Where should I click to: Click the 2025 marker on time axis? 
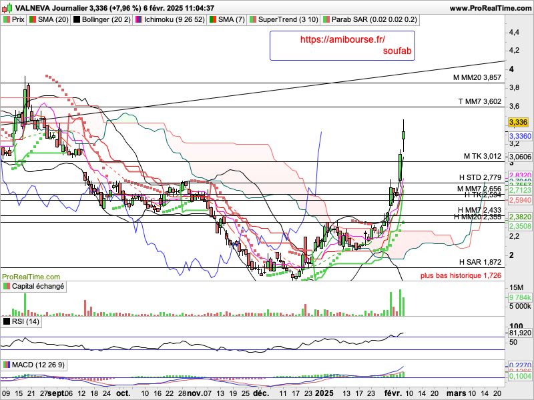click(x=324, y=393)
